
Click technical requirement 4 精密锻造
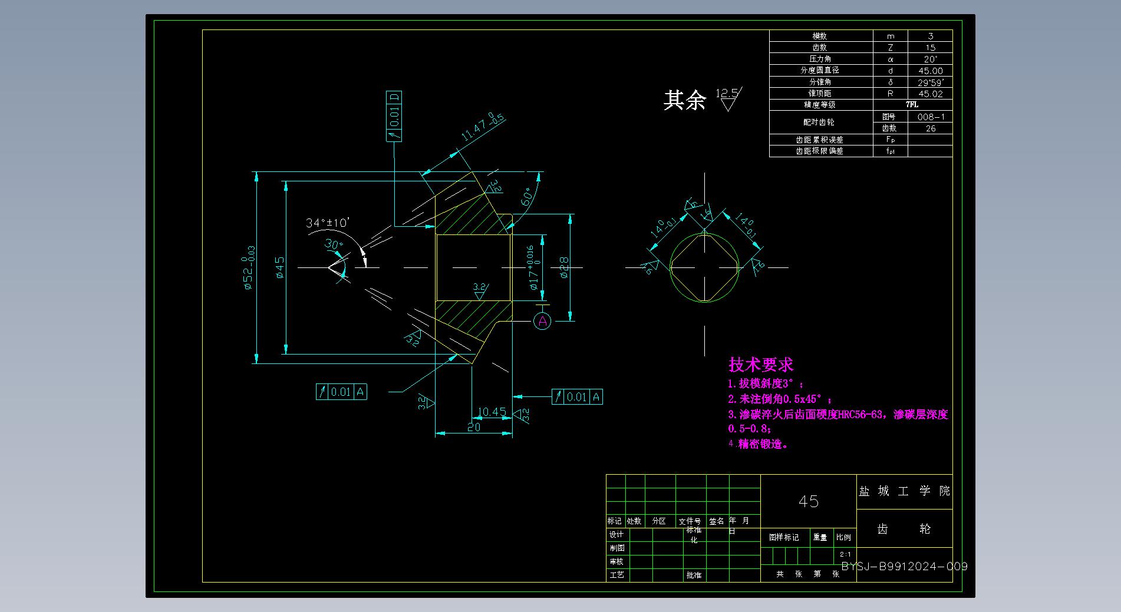click(x=758, y=444)
